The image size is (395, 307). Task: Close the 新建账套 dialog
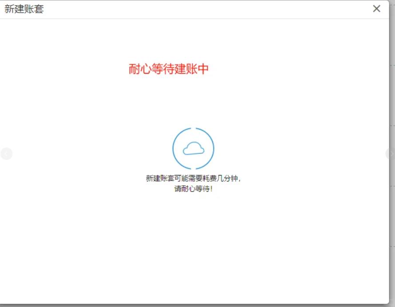[x=376, y=9]
